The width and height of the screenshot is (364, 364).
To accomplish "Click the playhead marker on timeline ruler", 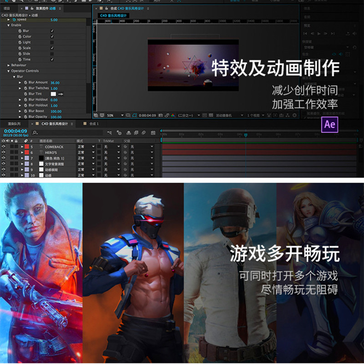I will pyautogui.click(x=246, y=135).
